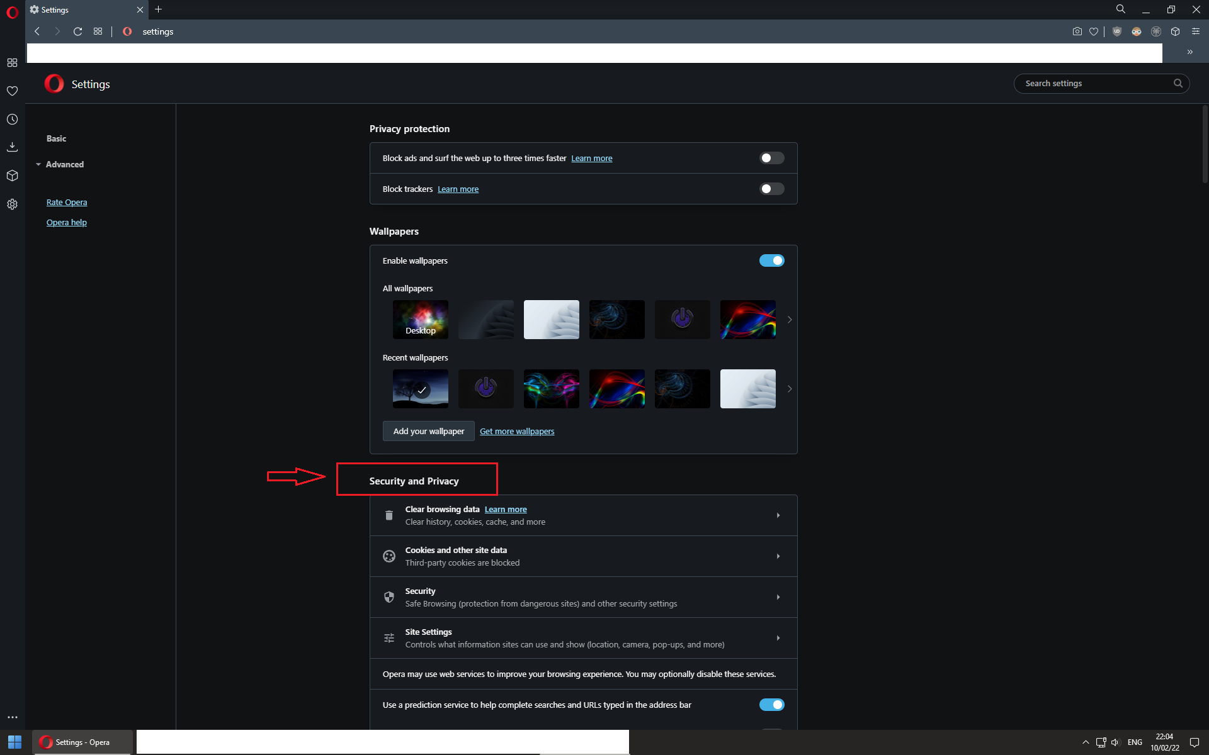Go forward with the forward arrow
This screenshot has height=755, width=1209.
click(57, 31)
